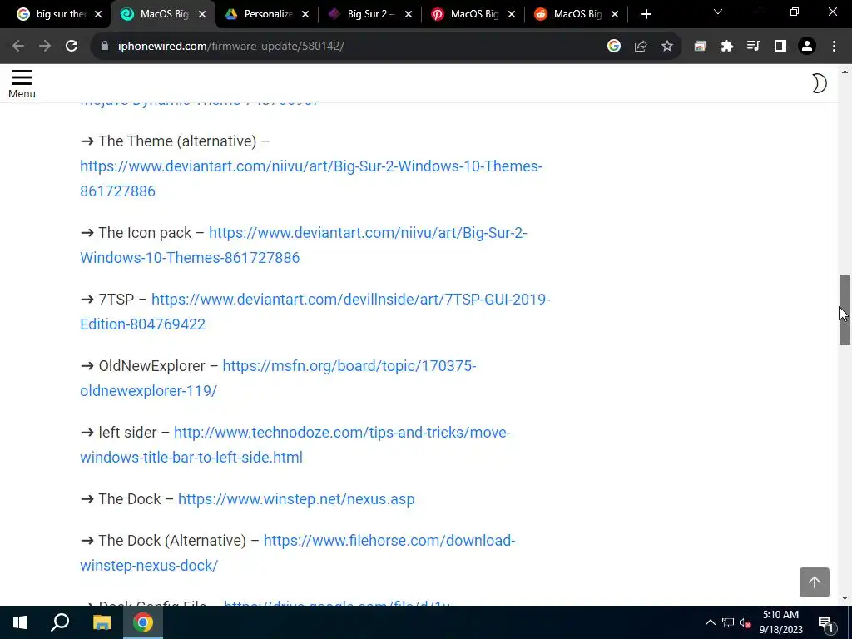Open The Icon pack deviantart link
This screenshot has height=639, width=852.
click(x=304, y=245)
